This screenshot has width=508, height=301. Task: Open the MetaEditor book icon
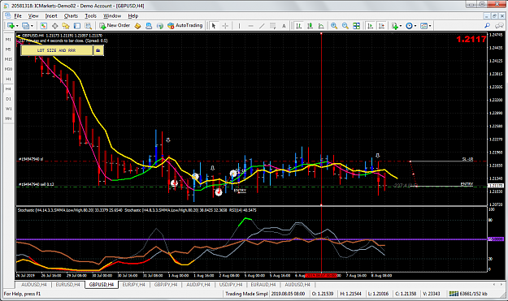click(137, 25)
